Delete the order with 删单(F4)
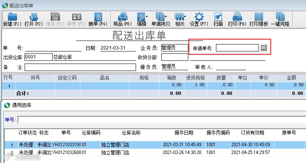 click(98, 19)
